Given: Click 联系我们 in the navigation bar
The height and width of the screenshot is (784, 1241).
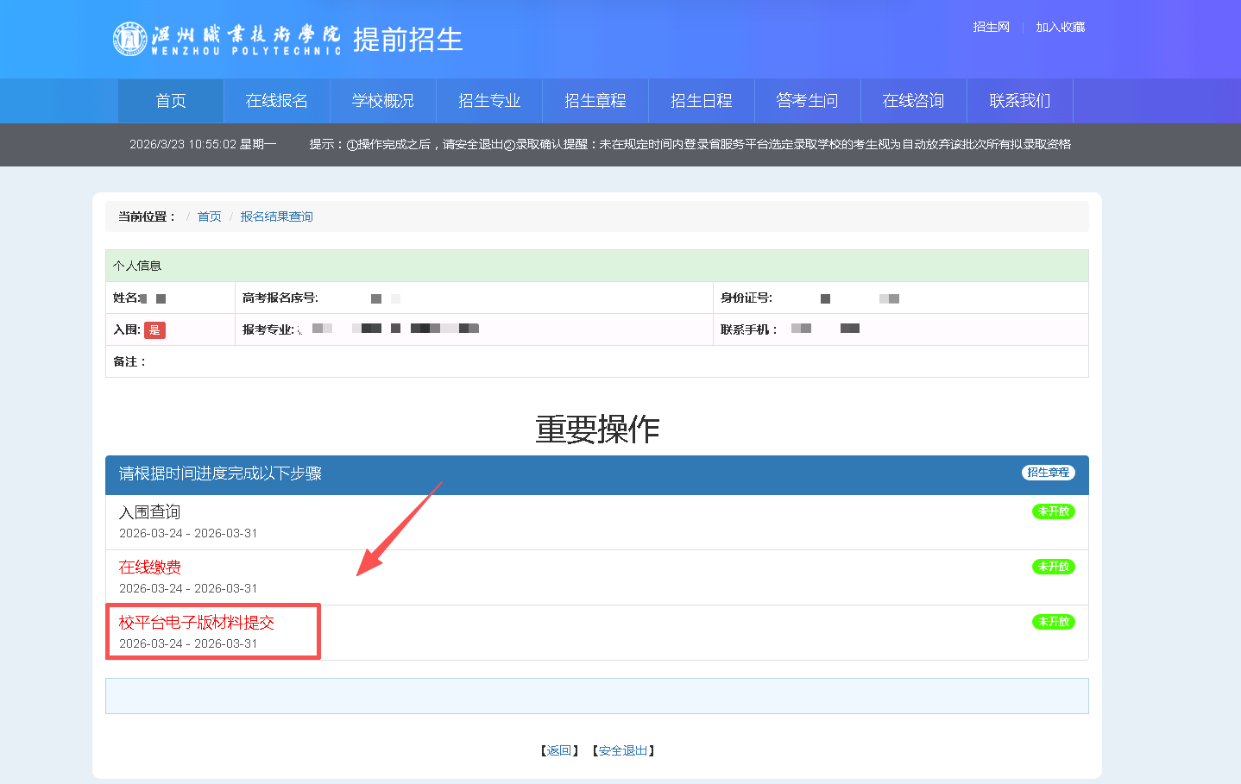Looking at the screenshot, I should point(1020,101).
